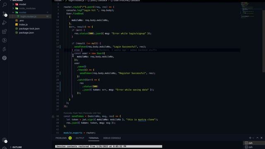
Task: Click the User.findOne() callback breadcrumb
Action: click(127, 1)
